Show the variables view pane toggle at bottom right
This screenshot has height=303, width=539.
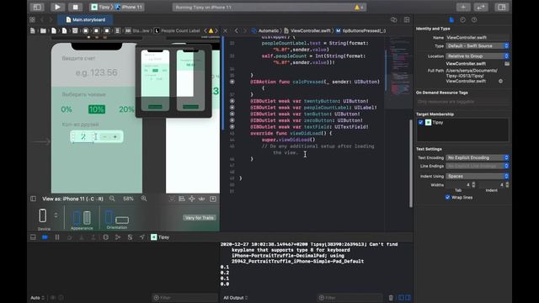[x=401, y=298]
